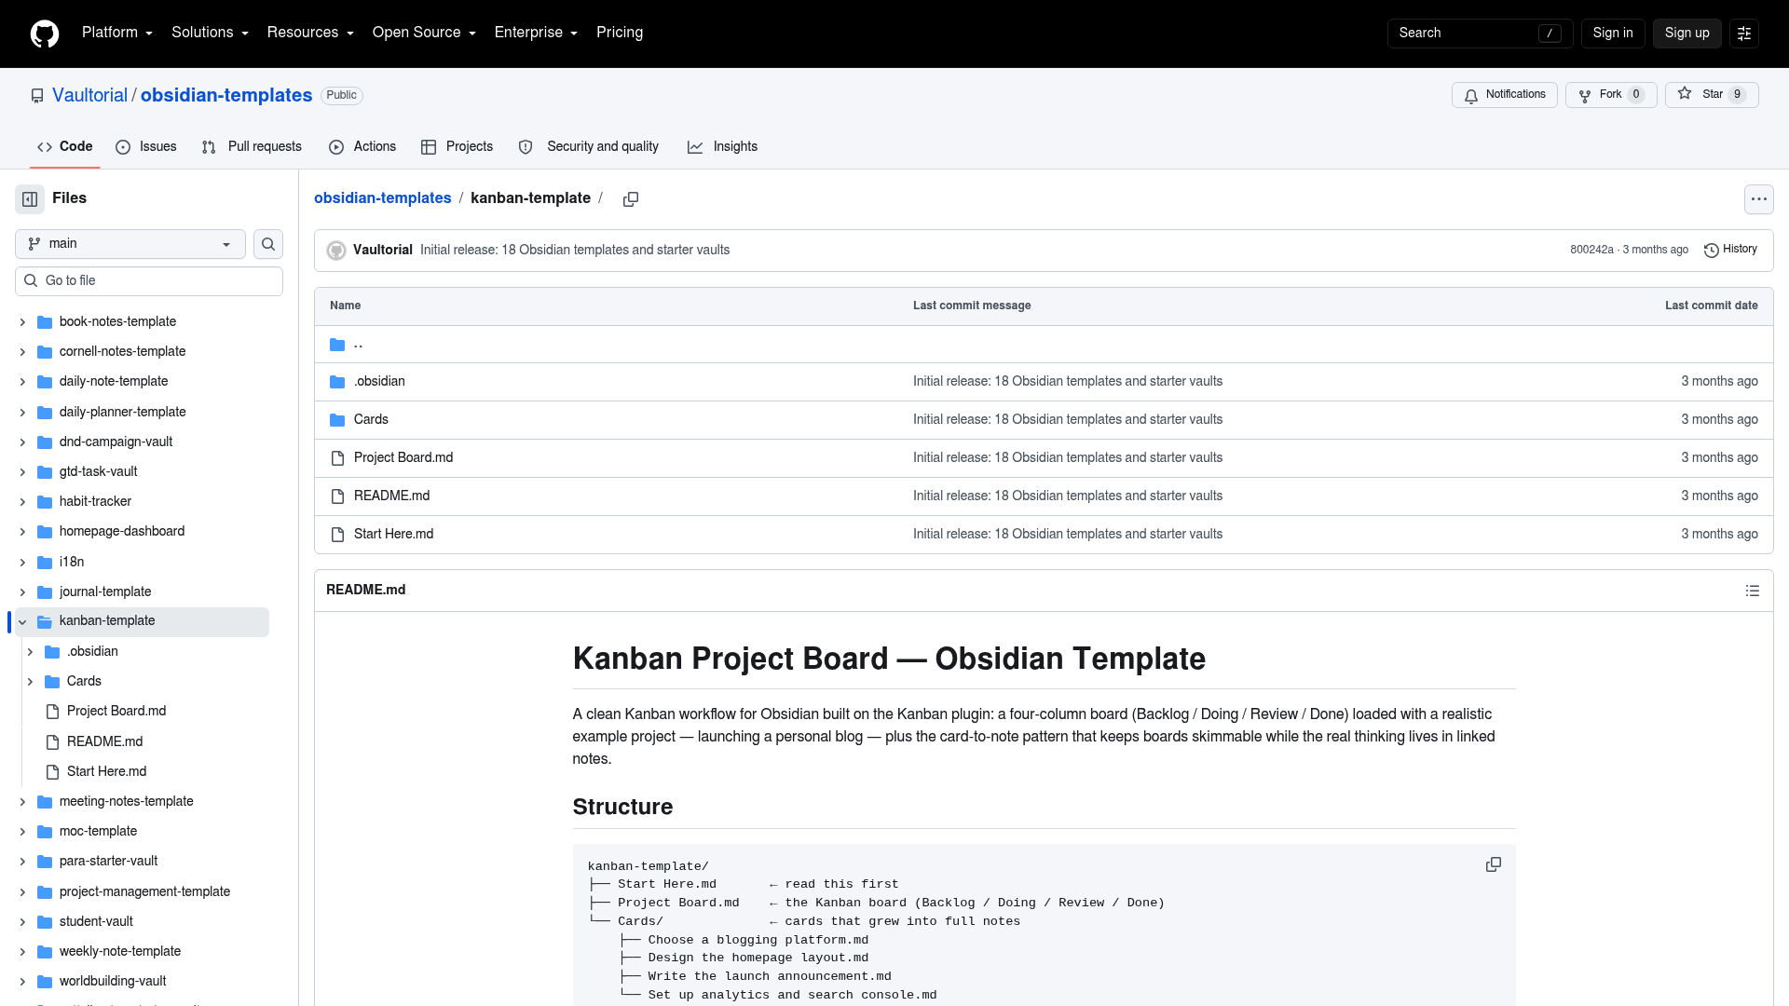1789x1006 pixels.
Task: Open the global navigation settings icon
Action: coord(1744,34)
